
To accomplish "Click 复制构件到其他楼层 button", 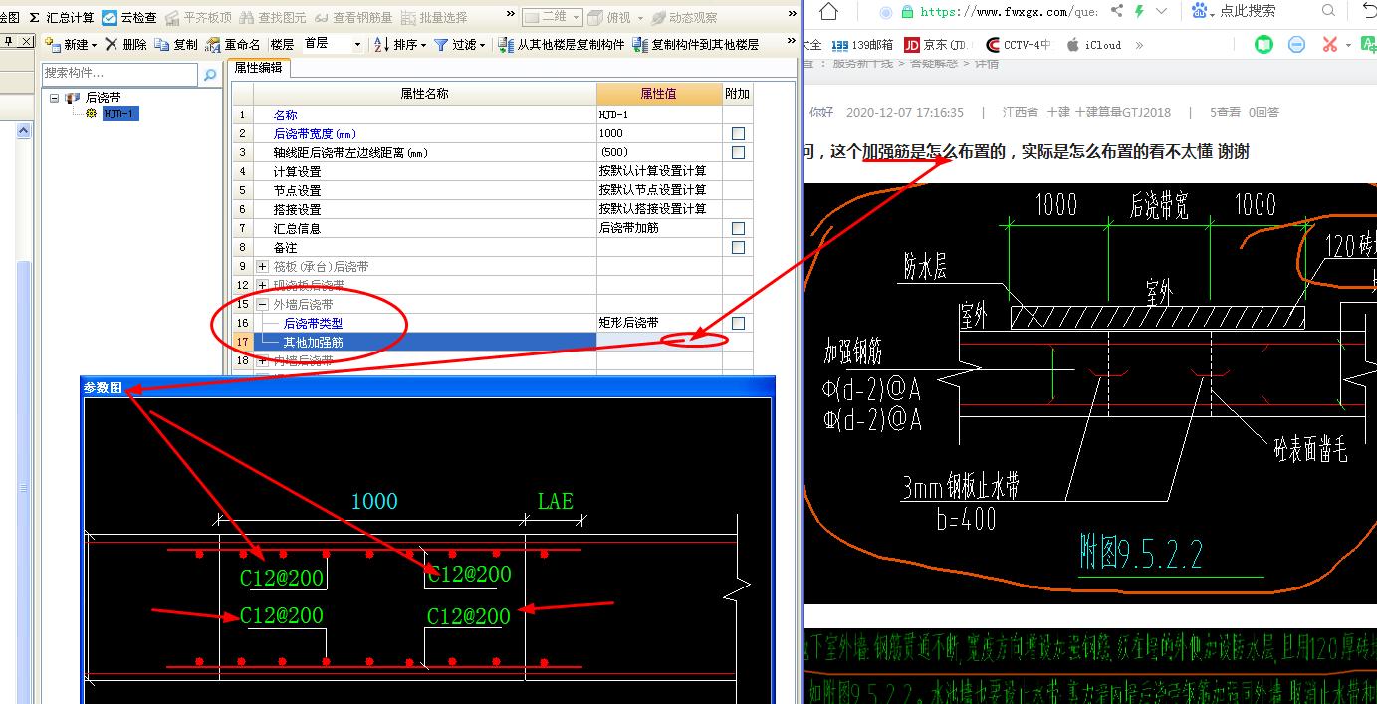I will (696, 45).
